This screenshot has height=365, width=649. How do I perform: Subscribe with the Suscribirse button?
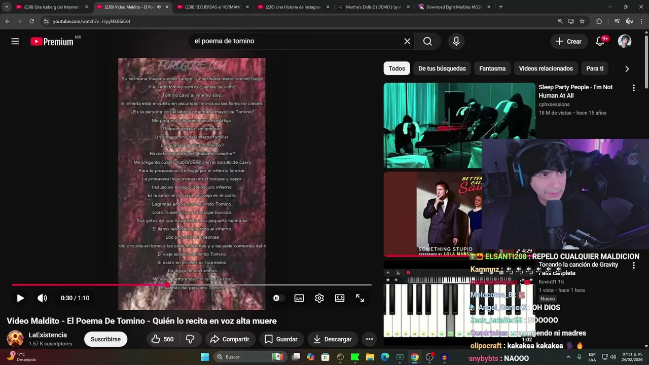(x=105, y=339)
